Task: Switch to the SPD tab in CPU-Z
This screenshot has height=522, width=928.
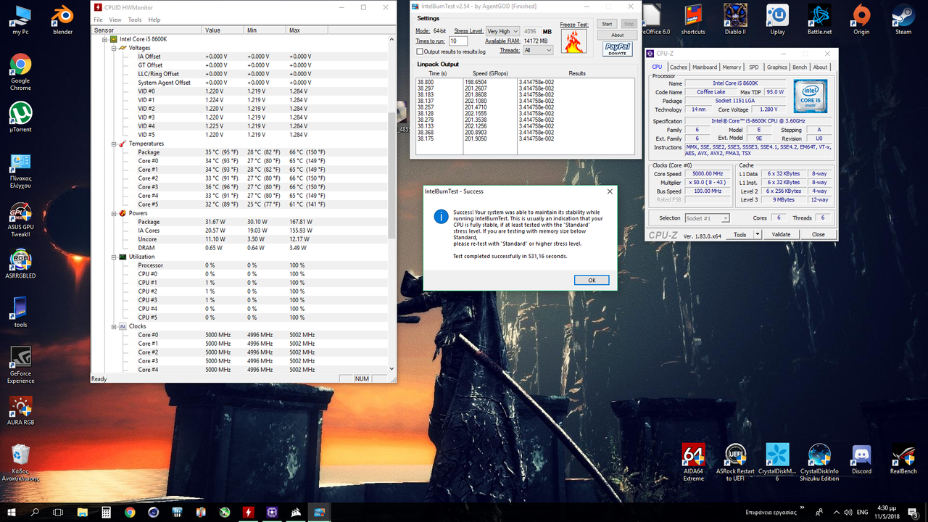Action: tap(754, 67)
